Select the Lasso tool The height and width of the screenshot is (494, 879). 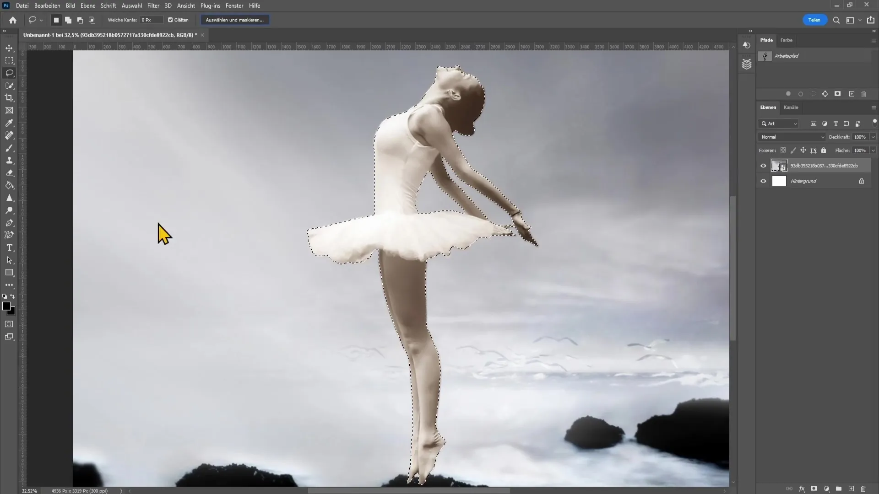click(9, 73)
